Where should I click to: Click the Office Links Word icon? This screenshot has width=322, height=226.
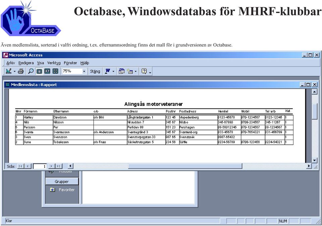coord(107,71)
